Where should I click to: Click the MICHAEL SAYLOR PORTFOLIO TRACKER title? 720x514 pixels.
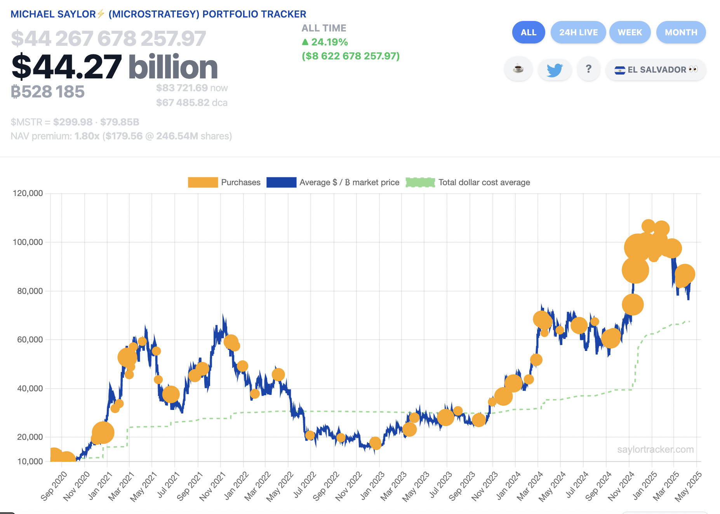point(158,14)
